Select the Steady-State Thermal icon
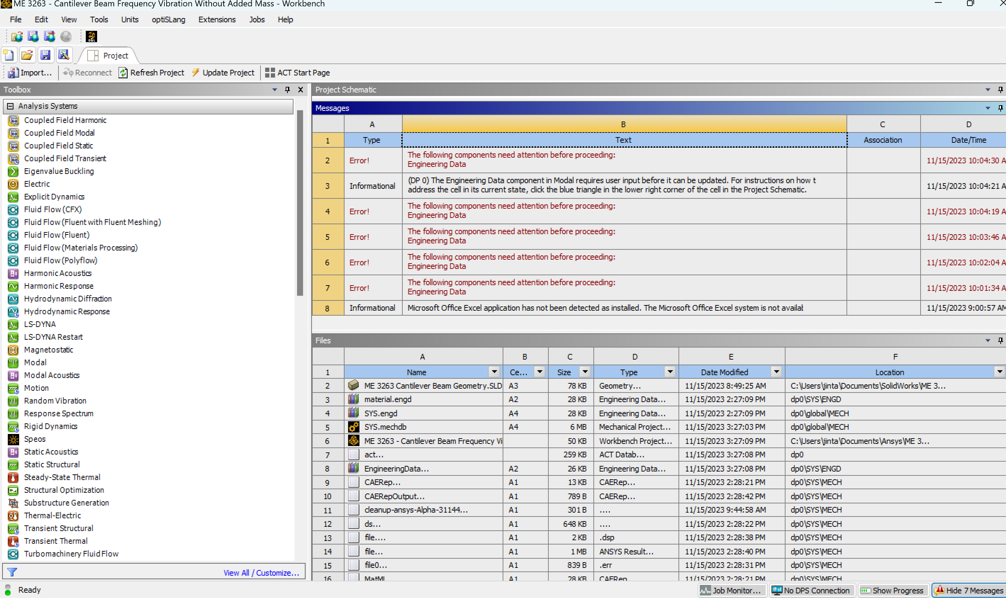This screenshot has width=1006, height=598. [x=13, y=478]
